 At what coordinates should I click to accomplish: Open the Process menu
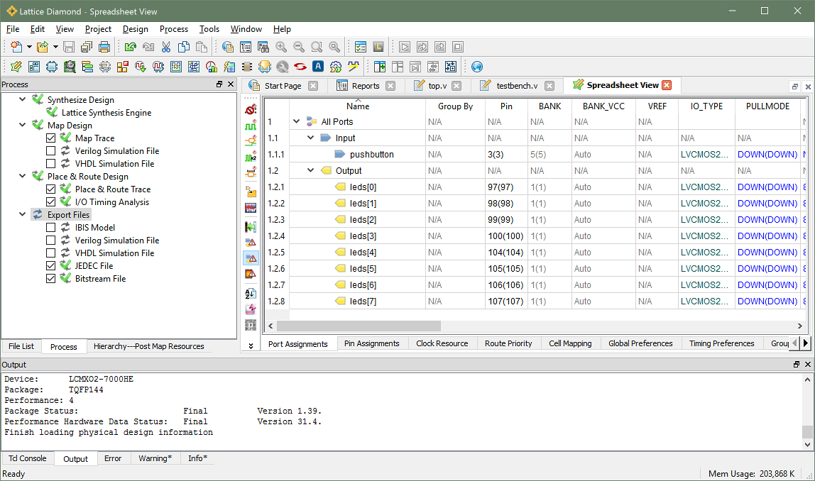point(174,29)
